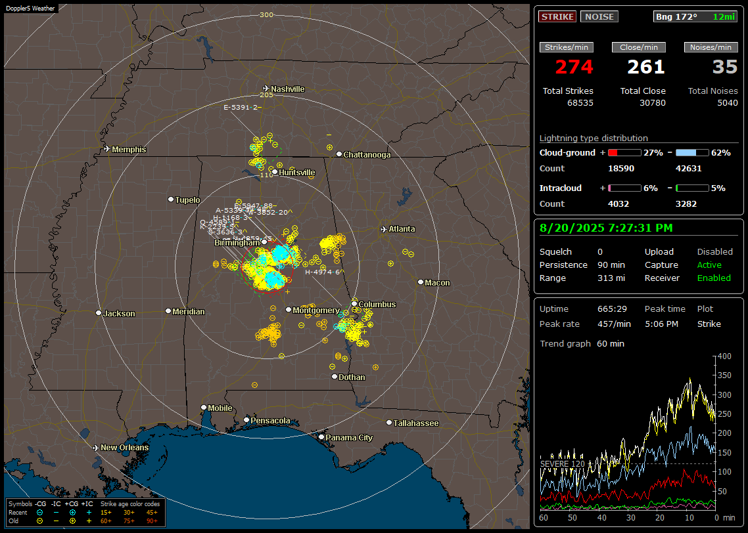Click the Old -IC yellow dash symbol
This screenshot has width=748, height=533.
click(57, 521)
